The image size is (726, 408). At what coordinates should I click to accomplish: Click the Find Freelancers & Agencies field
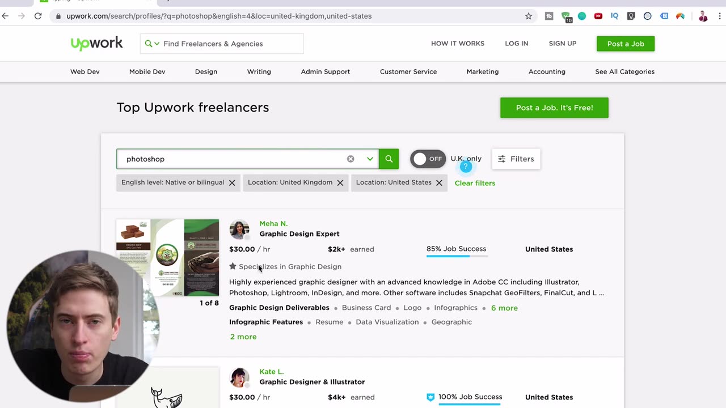coord(222,44)
